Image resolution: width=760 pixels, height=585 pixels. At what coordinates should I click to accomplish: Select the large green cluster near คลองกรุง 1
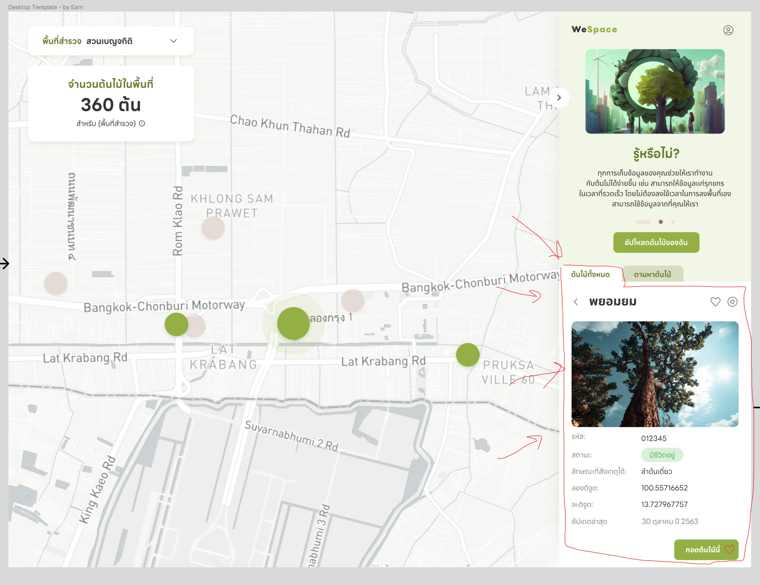click(x=293, y=323)
